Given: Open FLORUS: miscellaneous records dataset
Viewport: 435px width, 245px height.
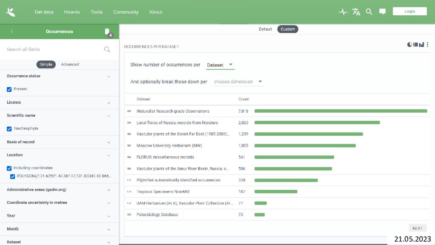Looking at the screenshot, I should coord(165,157).
